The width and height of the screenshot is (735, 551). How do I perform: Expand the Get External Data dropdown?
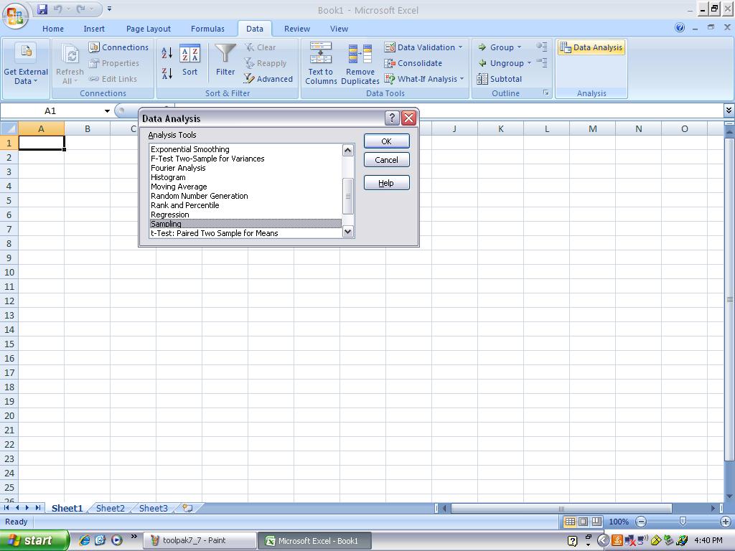(26, 81)
